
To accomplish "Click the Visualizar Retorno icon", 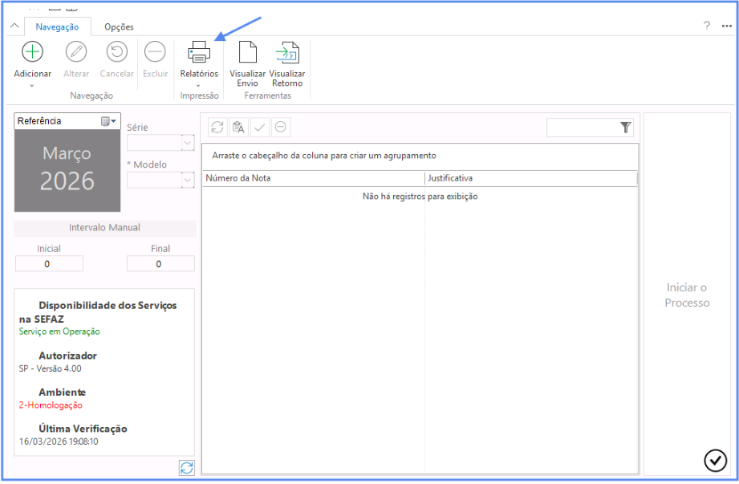I will [x=286, y=53].
